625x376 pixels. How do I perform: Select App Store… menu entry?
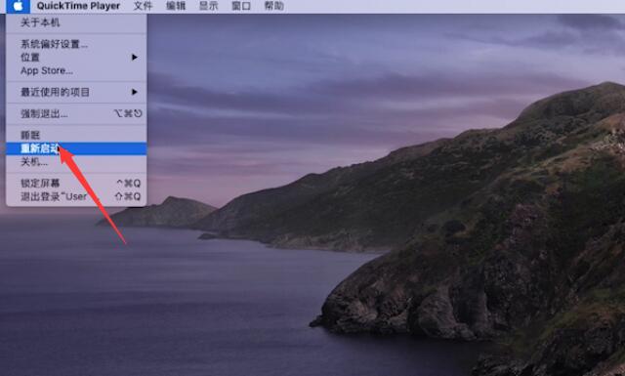[x=76, y=70]
